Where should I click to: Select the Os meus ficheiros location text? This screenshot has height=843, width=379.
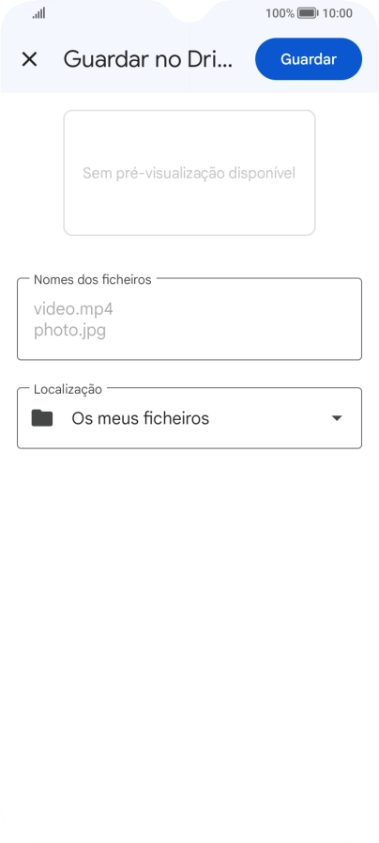[140, 418]
